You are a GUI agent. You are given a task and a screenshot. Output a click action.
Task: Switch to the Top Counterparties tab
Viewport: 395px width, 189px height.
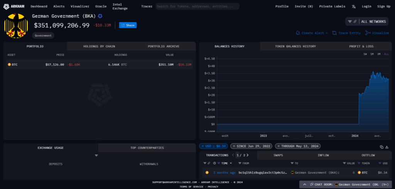click(147, 148)
